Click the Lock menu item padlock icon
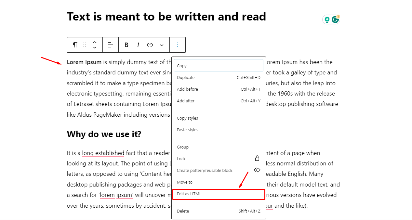Image resolution: width=412 pixels, height=220 pixels. click(x=257, y=158)
